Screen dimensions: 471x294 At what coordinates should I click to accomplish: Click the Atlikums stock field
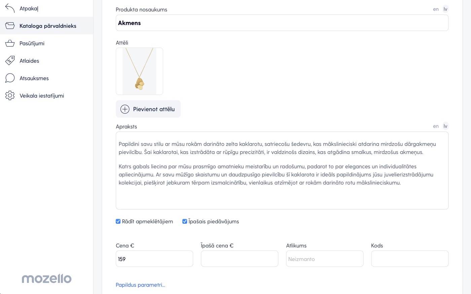(325, 259)
